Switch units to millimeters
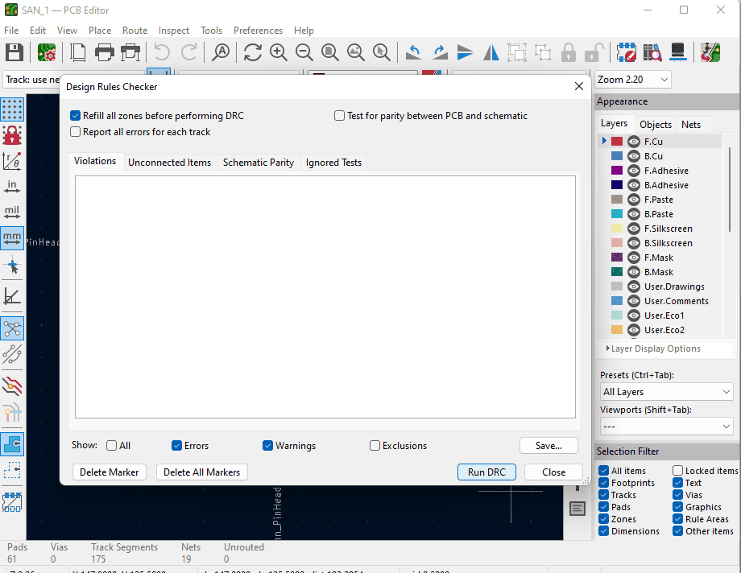 coord(12,237)
